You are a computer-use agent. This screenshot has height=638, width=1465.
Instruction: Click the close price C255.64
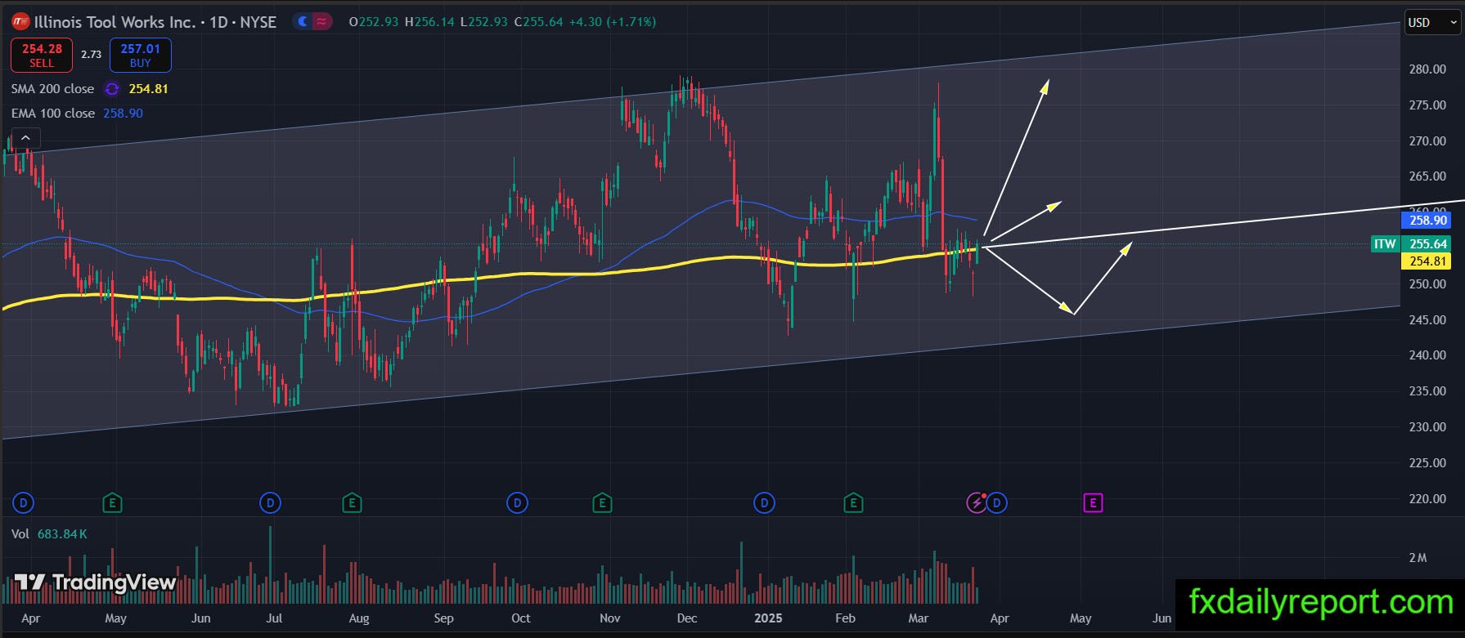(538, 22)
